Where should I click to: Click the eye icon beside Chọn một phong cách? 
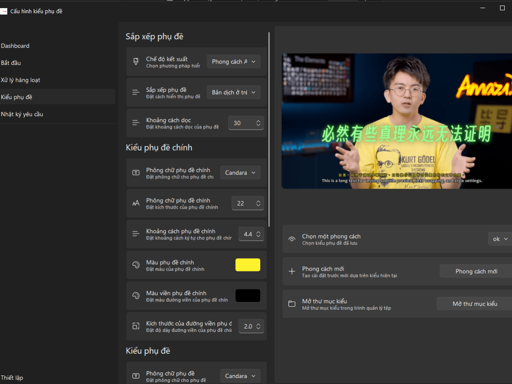click(291, 239)
